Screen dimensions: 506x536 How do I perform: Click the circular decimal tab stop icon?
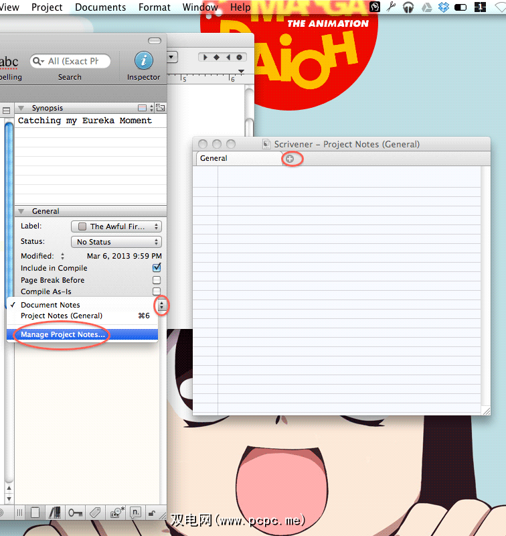pyautogui.click(x=240, y=58)
